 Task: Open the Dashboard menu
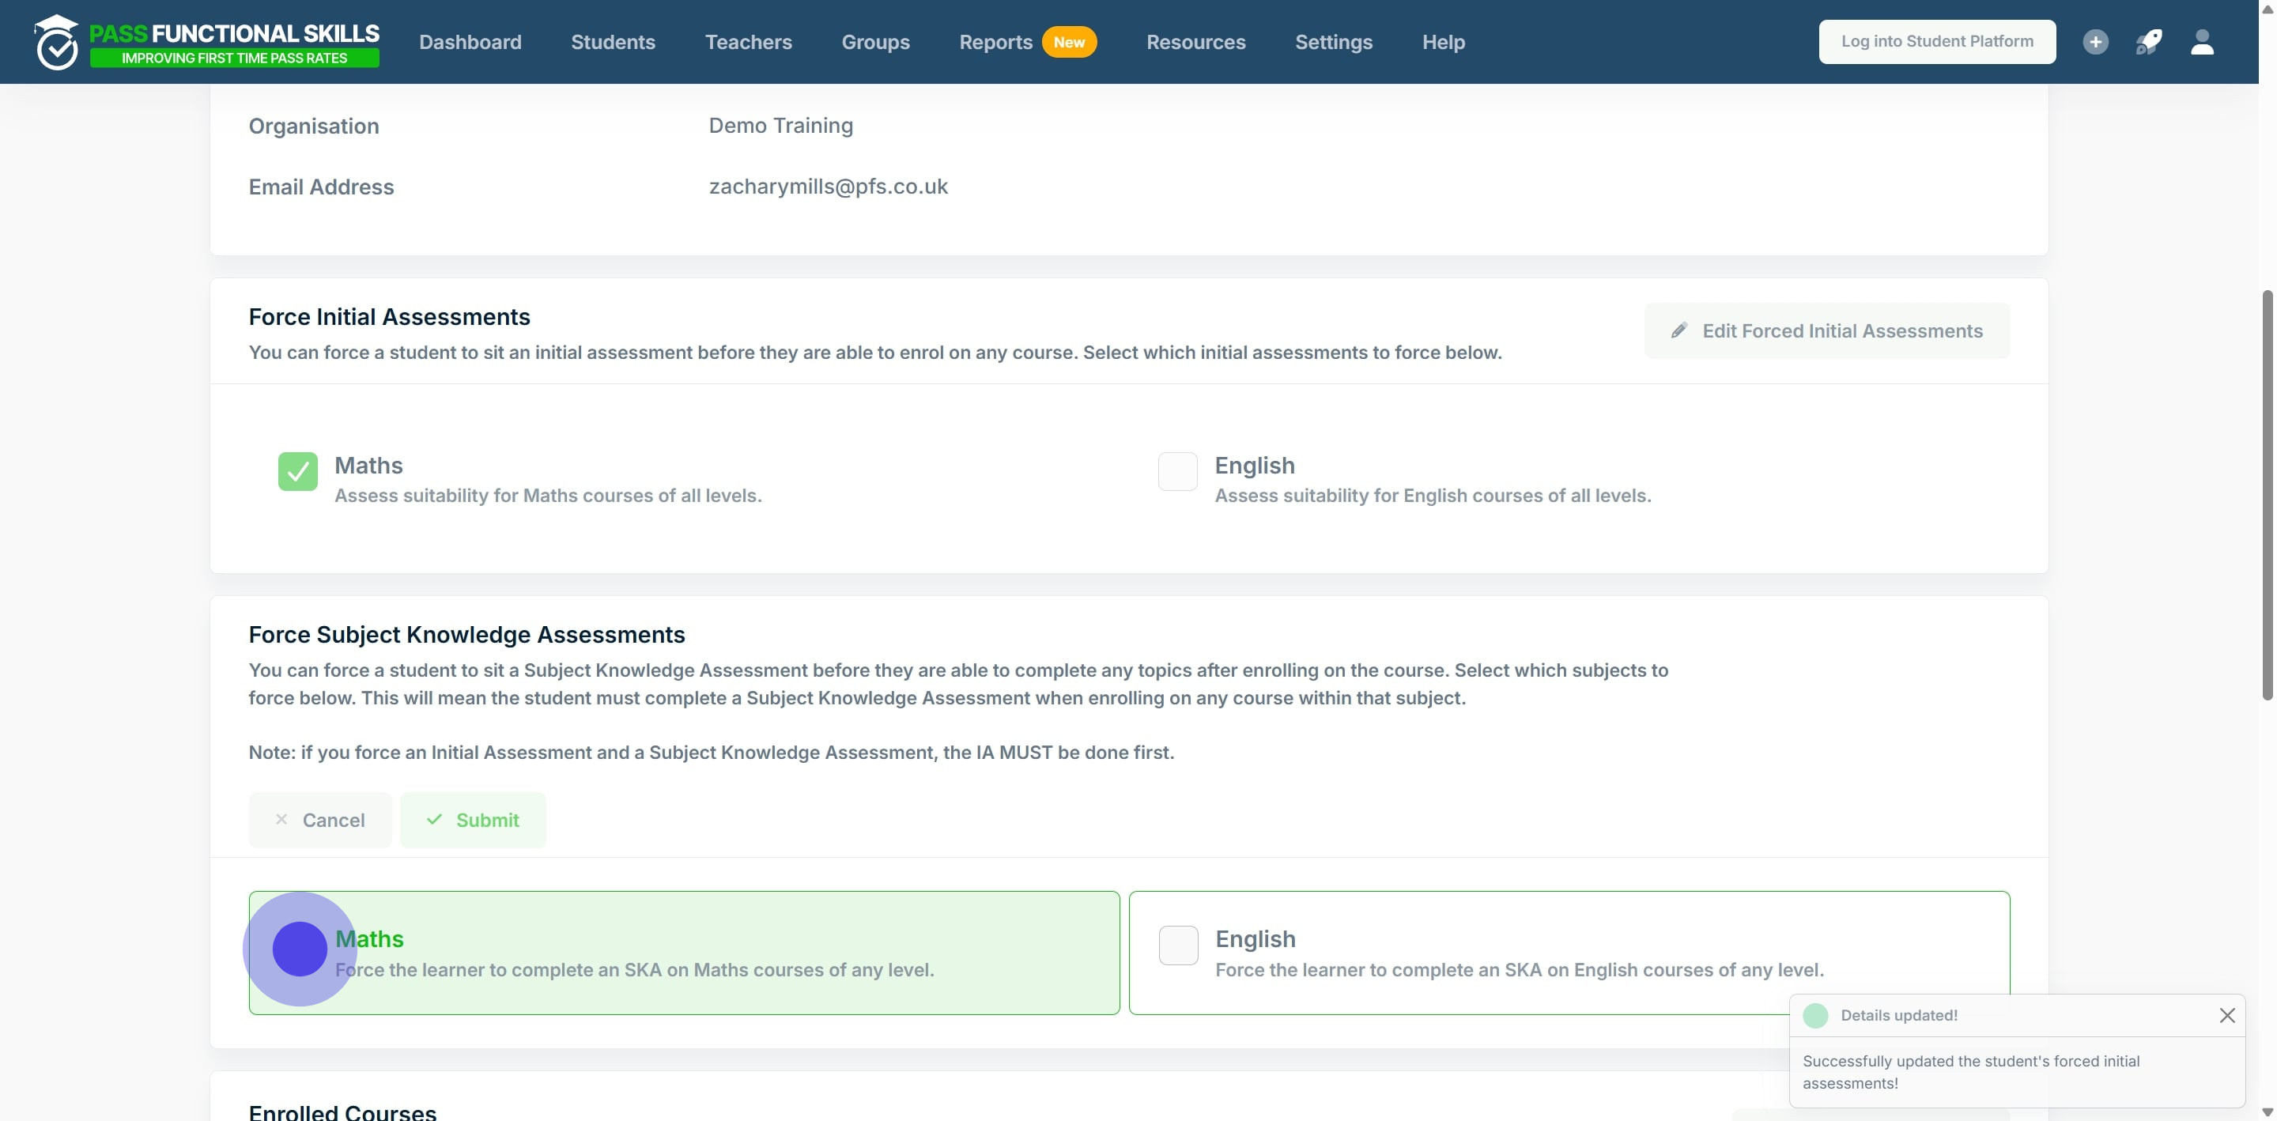click(x=470, y=42)
